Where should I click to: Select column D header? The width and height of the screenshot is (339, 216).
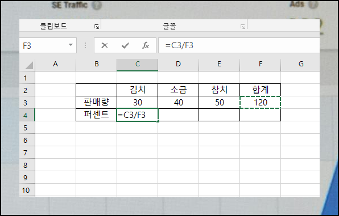click(179, 64)
